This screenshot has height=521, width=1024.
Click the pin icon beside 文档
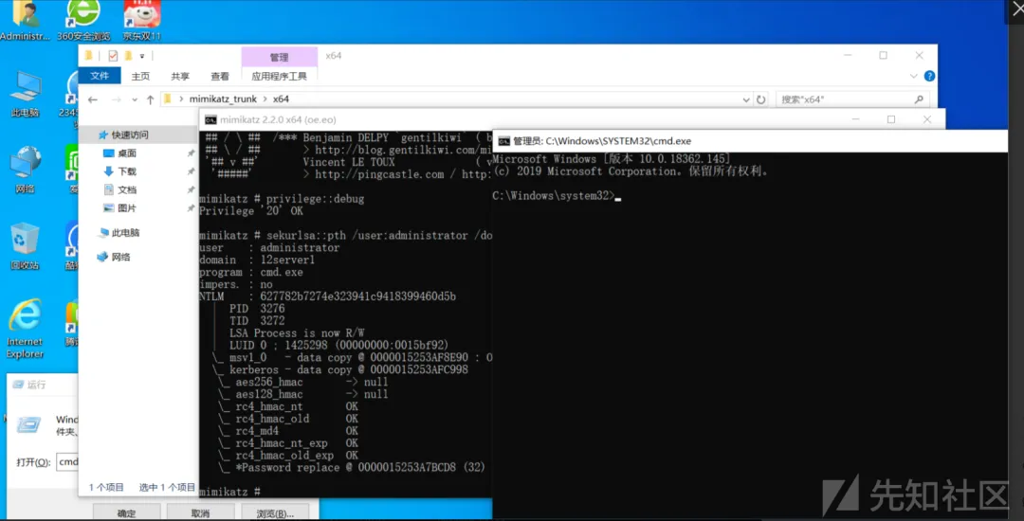pos(191,189)
